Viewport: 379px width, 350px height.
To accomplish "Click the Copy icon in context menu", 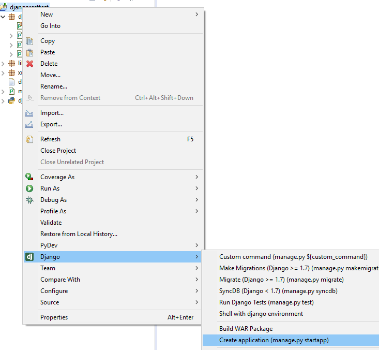I will click(29, 41).
